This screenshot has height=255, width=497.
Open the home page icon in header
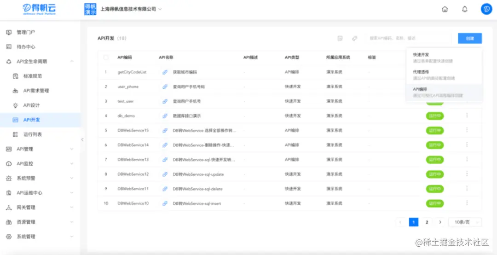tap(445, 9)
